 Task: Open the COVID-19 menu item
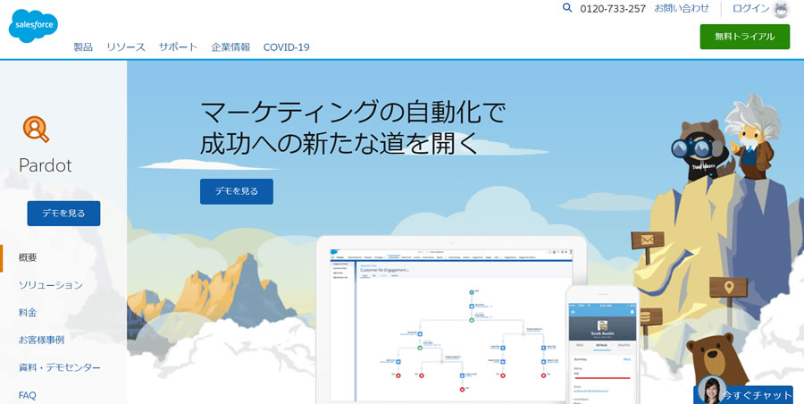point(286,46)
